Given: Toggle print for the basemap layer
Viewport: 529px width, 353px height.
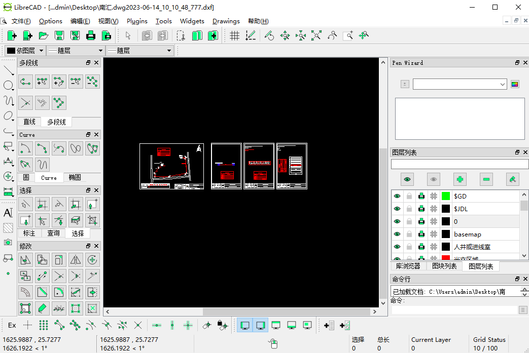Looking at the screenshot, I should pyautogui.click(x=421, y=234).
